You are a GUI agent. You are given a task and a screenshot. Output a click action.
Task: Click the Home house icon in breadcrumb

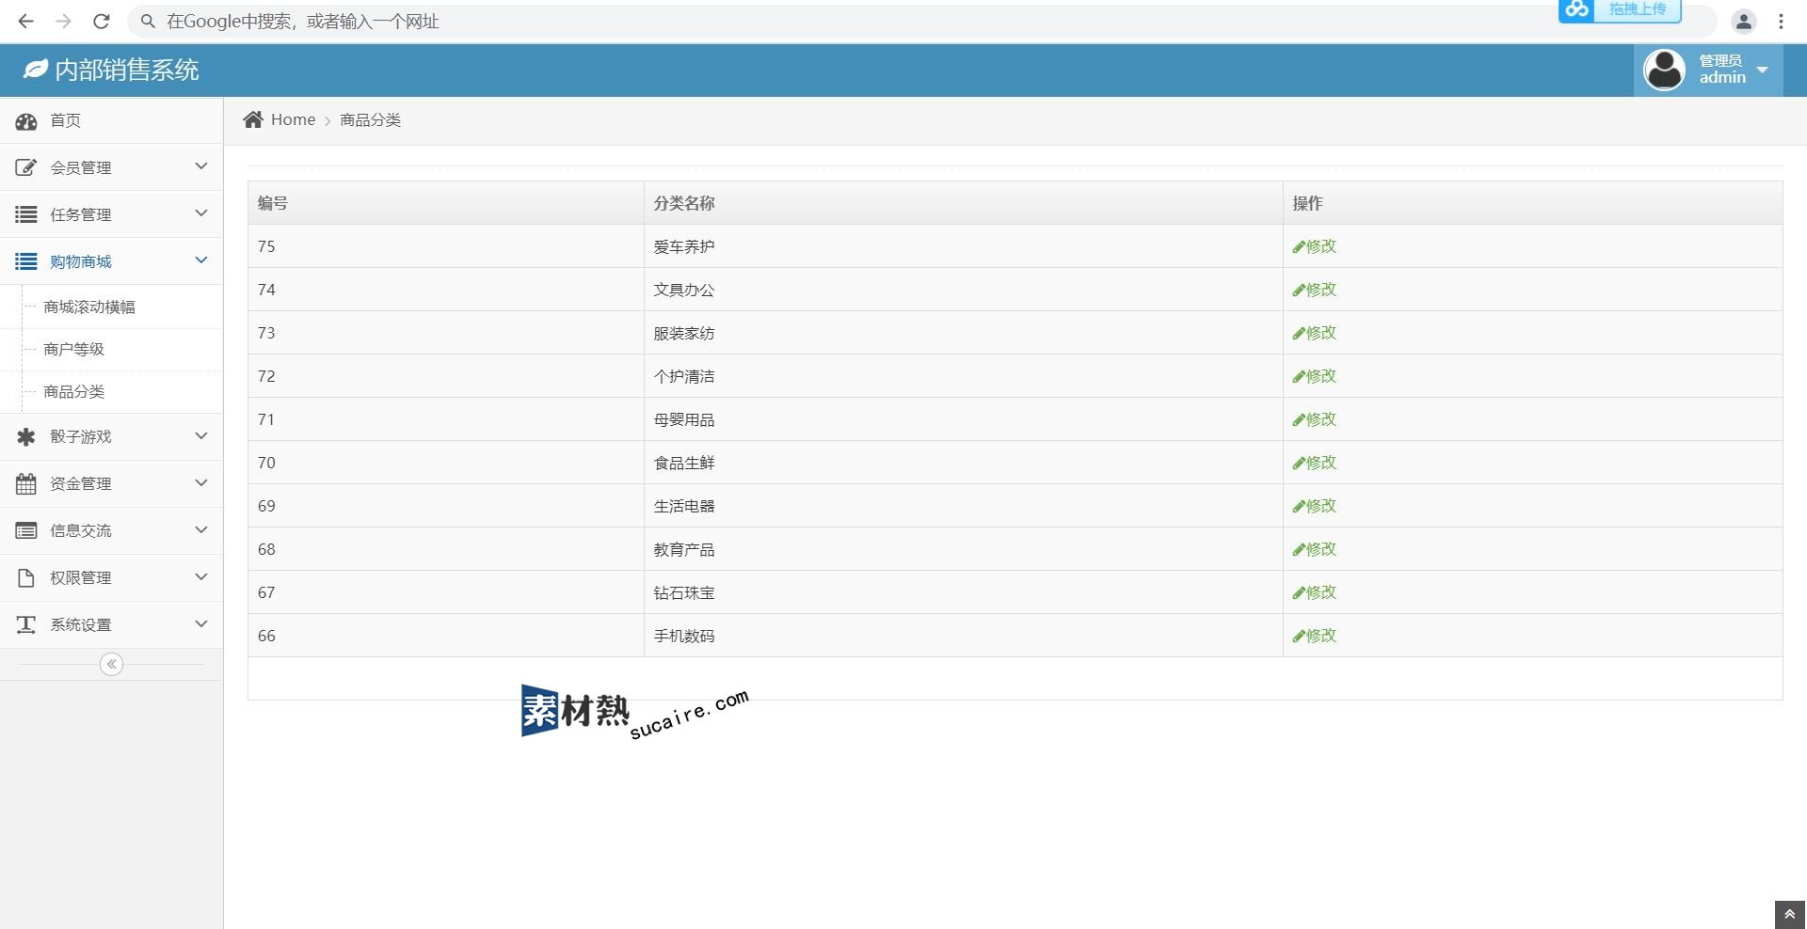pyautogui.click(x=253, y=119)
